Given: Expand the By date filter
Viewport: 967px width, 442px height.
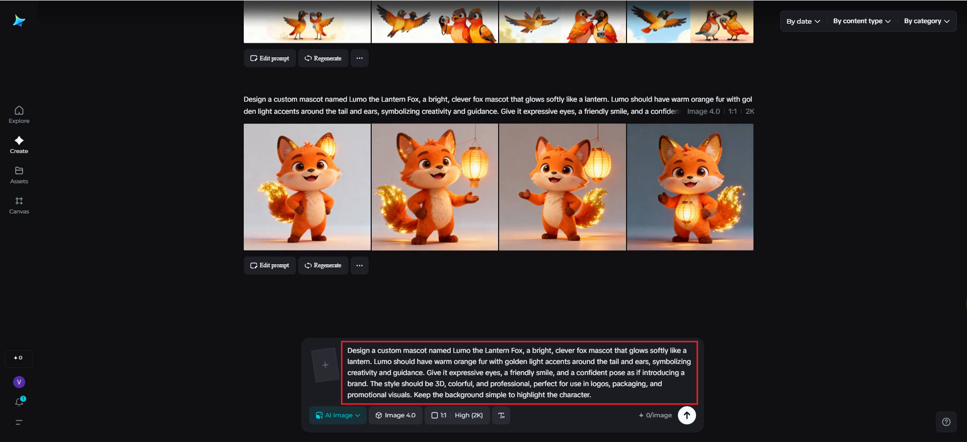Looking at the screenshot, I should pos(803,21).
